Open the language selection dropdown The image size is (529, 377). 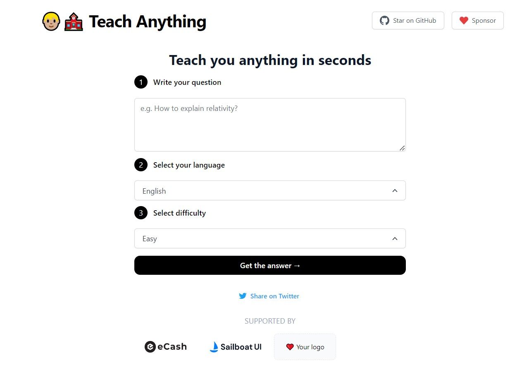click(270, 191)
